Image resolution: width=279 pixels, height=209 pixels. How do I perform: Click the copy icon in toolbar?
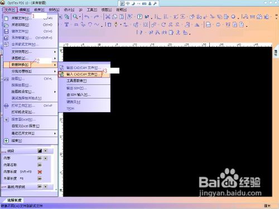(x=114, y=17)
